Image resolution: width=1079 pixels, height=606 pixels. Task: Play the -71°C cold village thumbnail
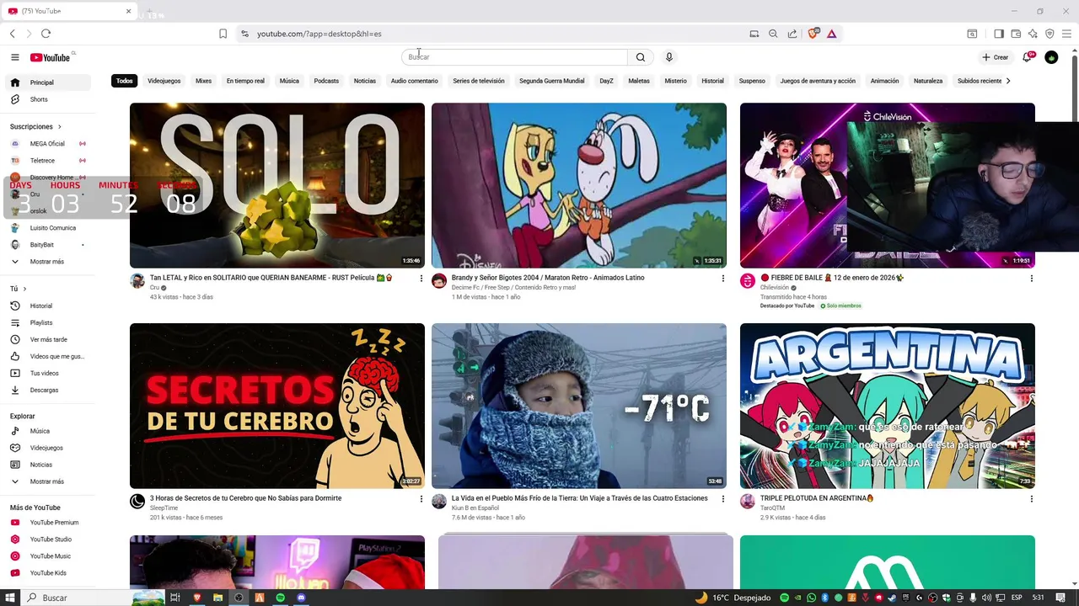tap(579, 406)
